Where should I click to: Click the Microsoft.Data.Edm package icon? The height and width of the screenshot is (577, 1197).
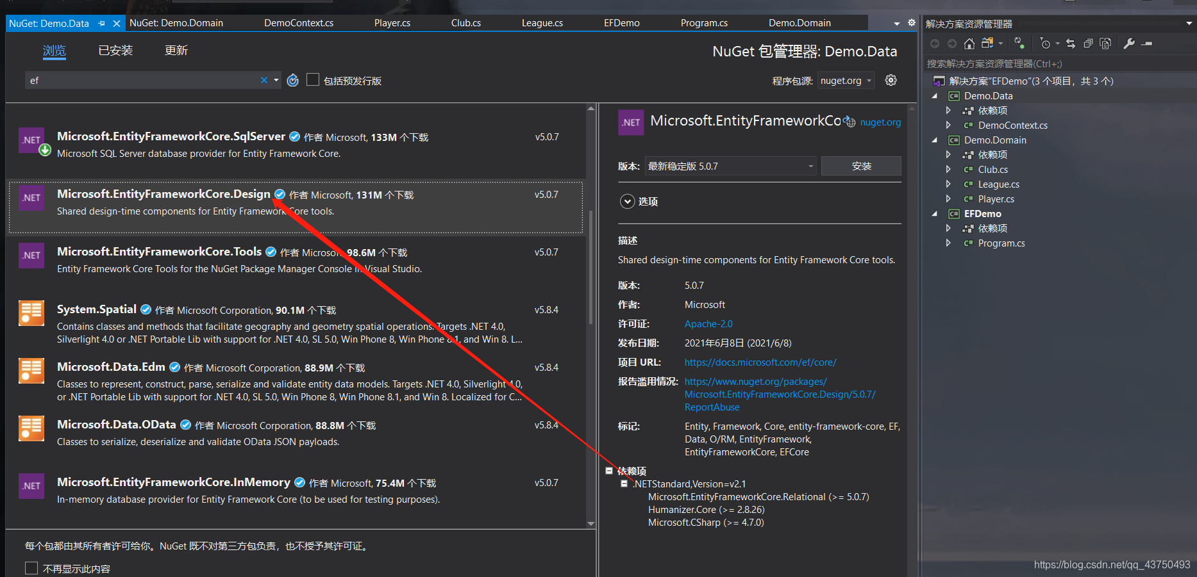[31, 371]
